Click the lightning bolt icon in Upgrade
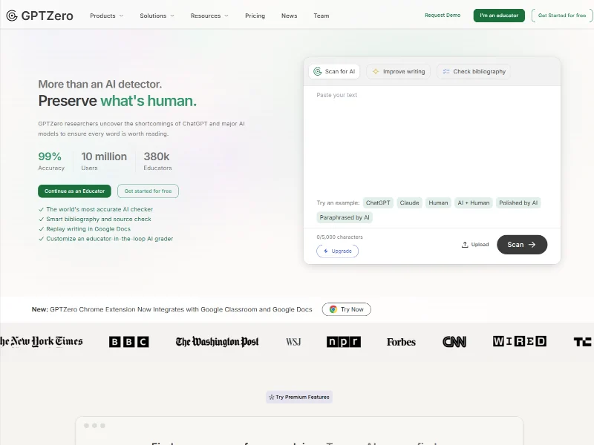The width and height of the screenshot is (594, 445). [325, 251]
